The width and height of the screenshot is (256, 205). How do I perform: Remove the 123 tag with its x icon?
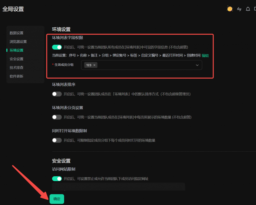(94, 65)
